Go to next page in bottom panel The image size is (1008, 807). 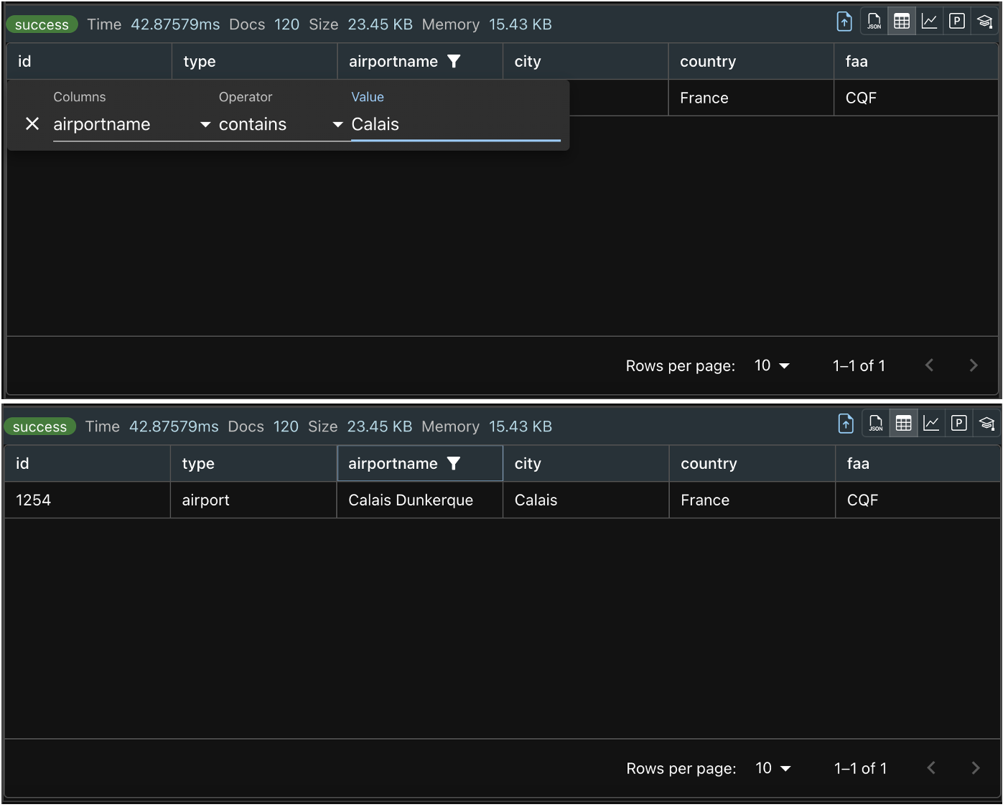(976, 768)
